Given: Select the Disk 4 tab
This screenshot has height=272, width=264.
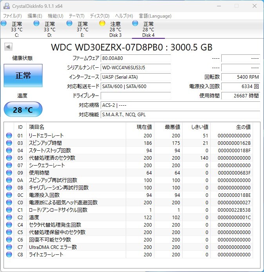Looking at the screenshot, I should pyautogui.click(x=148, y=29).
